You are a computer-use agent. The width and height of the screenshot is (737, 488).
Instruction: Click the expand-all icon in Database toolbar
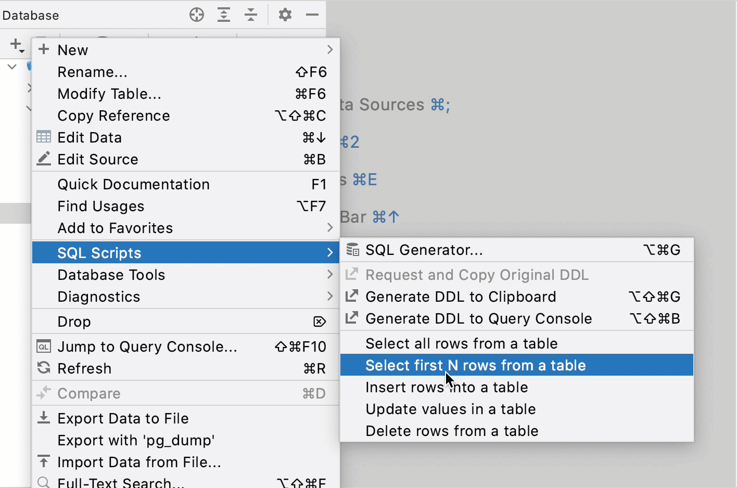pyautogui.click(x=224, y=15)
